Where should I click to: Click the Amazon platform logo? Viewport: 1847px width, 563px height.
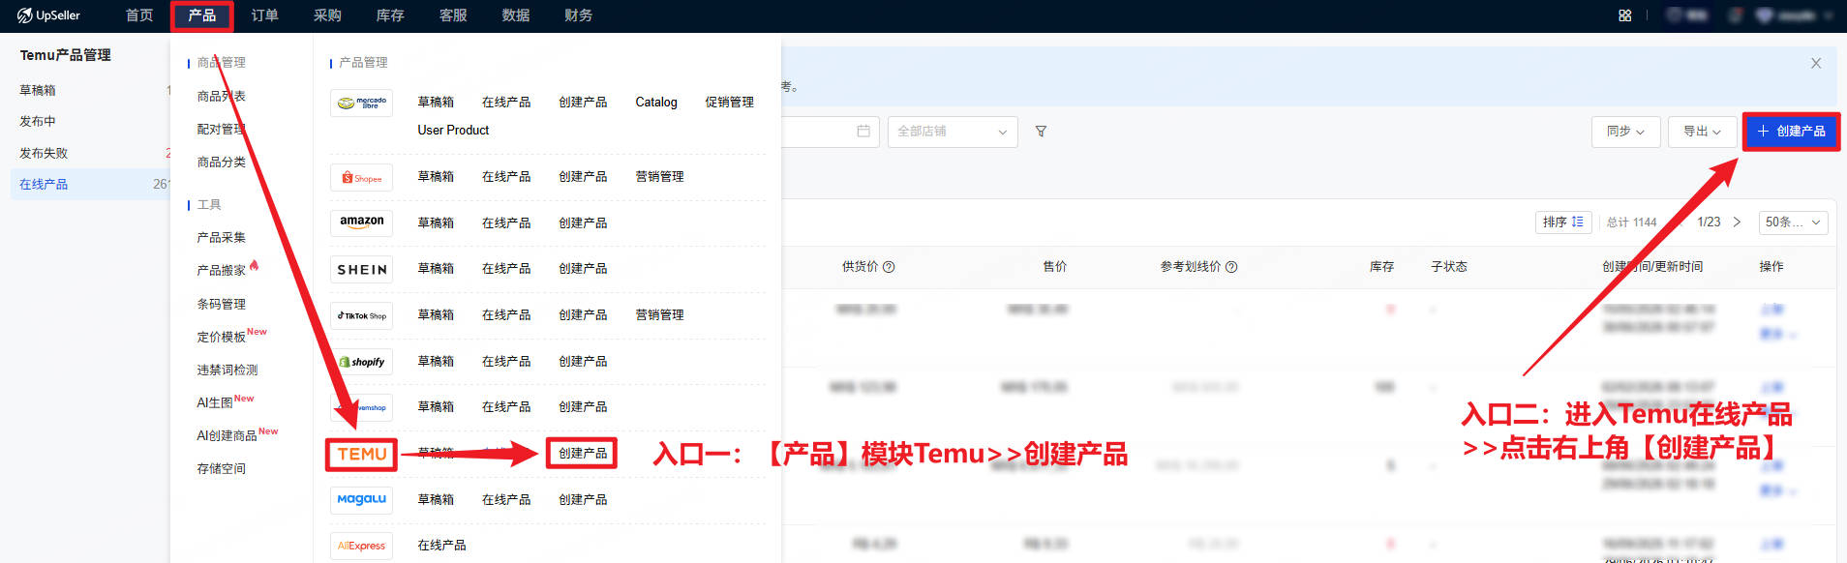tap(361, 222)
